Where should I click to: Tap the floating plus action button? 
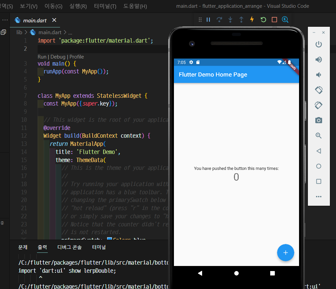point(285,253)
